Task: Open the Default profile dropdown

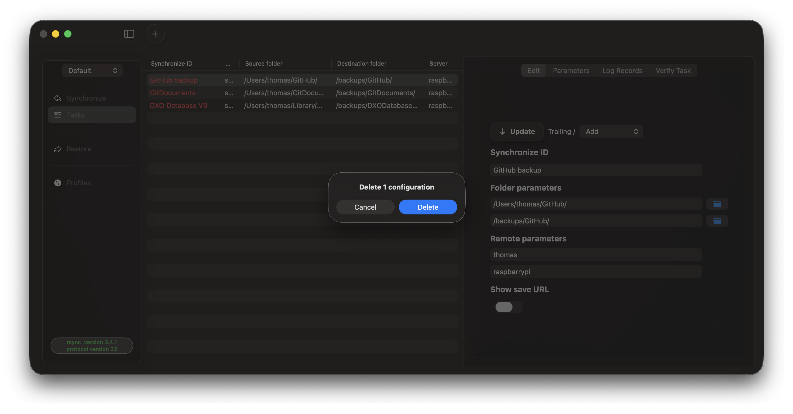Action: [92, 70]
